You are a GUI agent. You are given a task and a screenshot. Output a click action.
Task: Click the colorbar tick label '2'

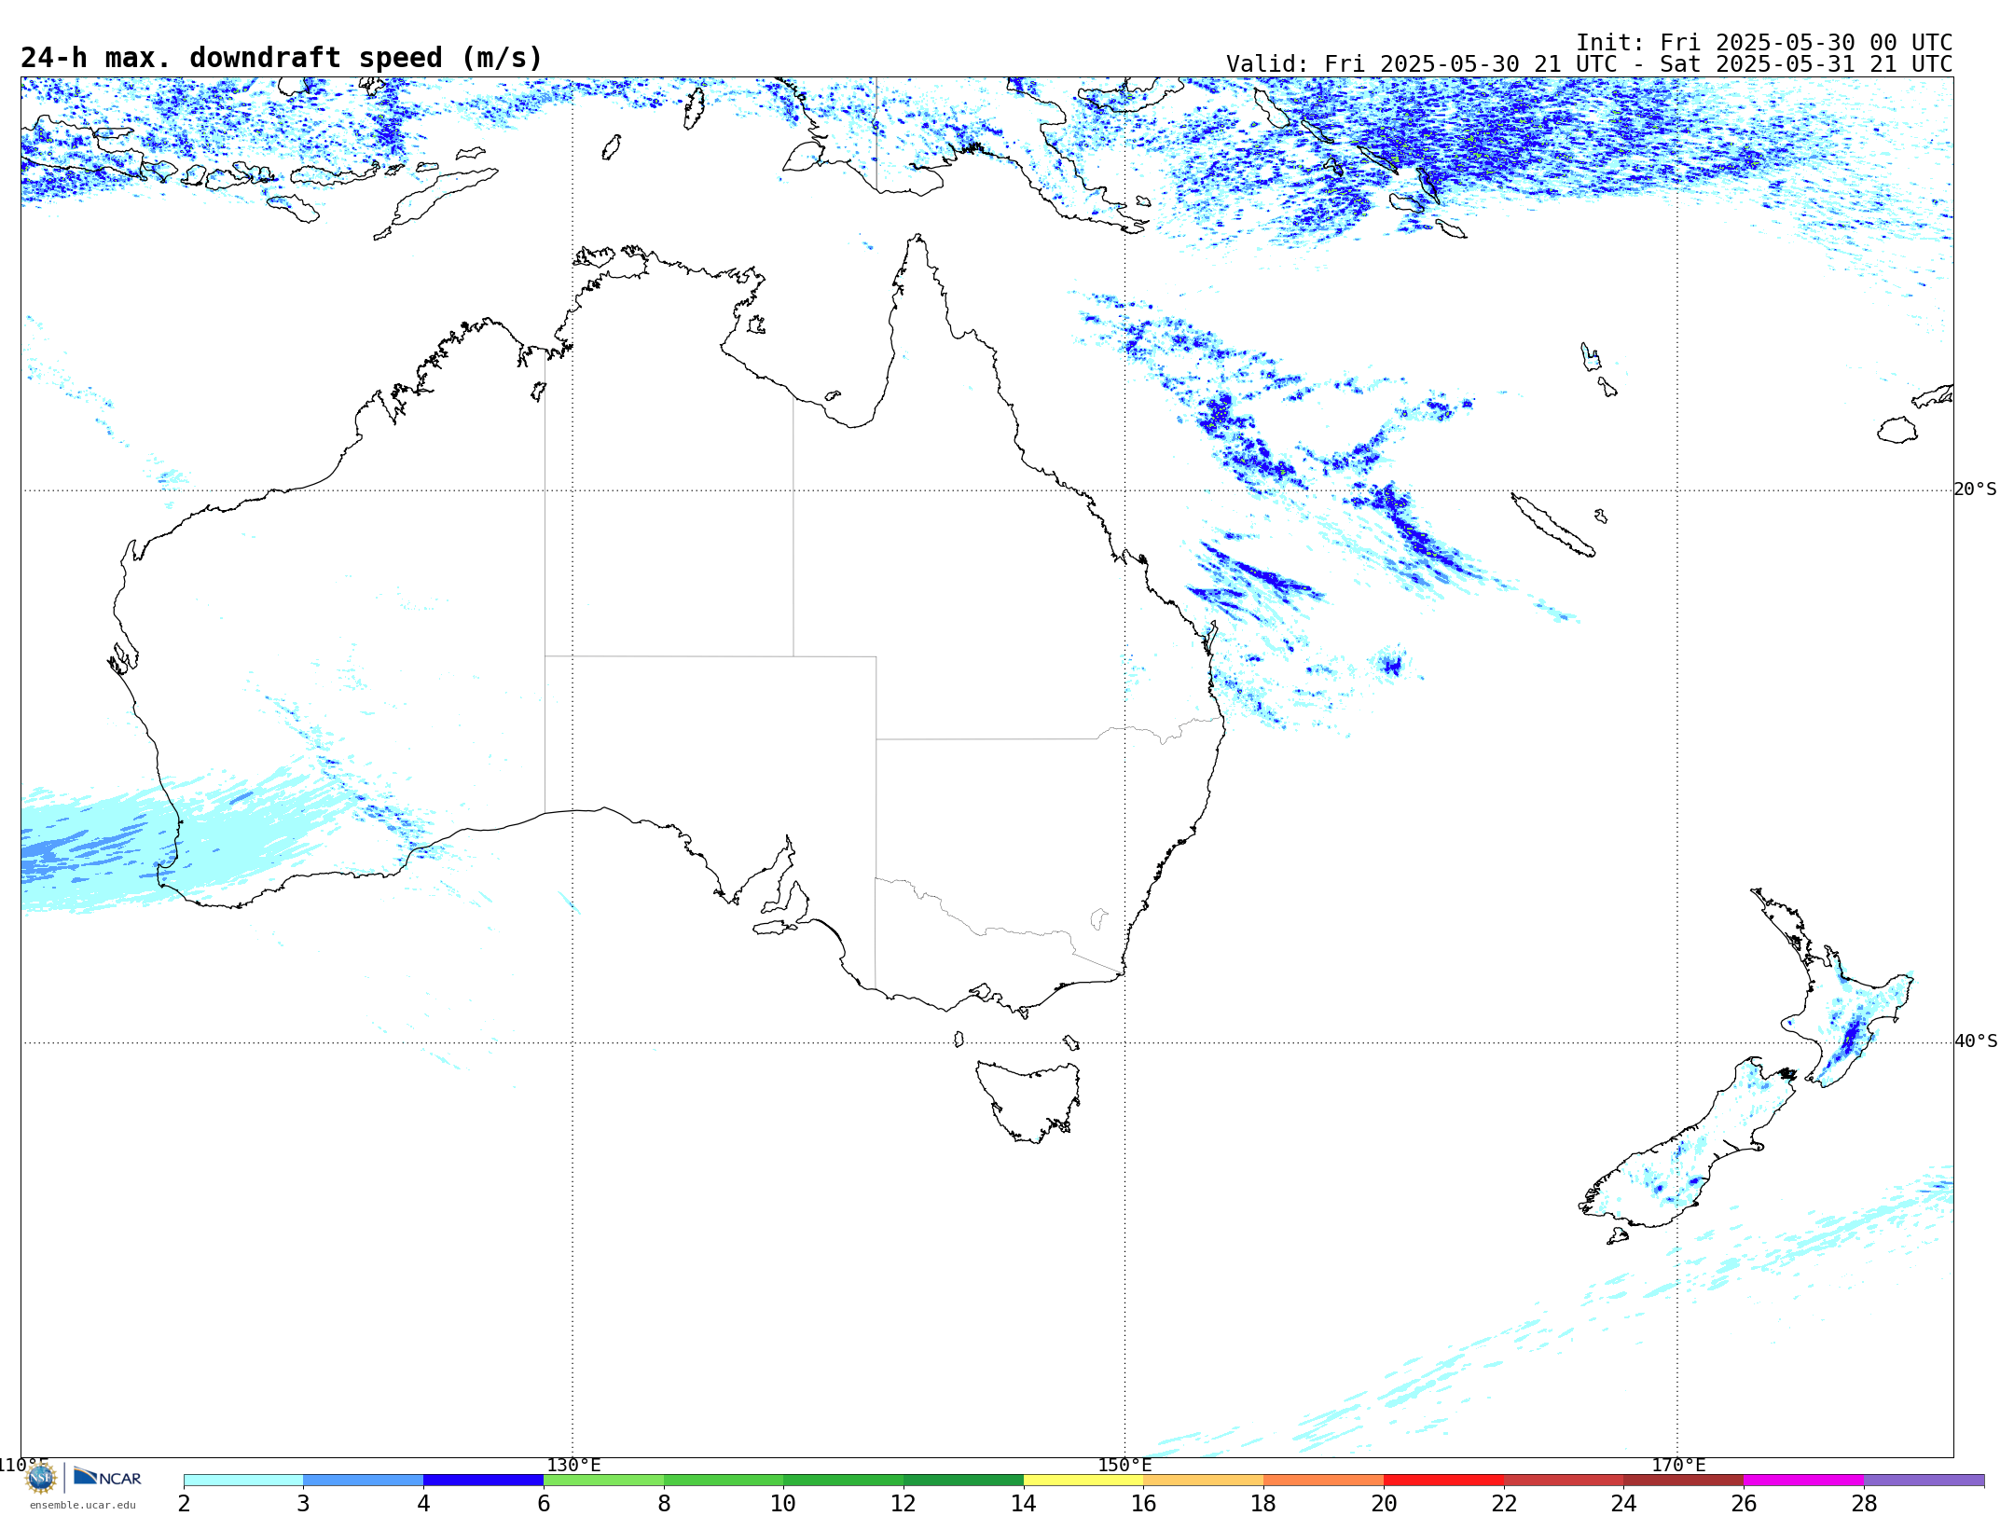(184, 1504)
